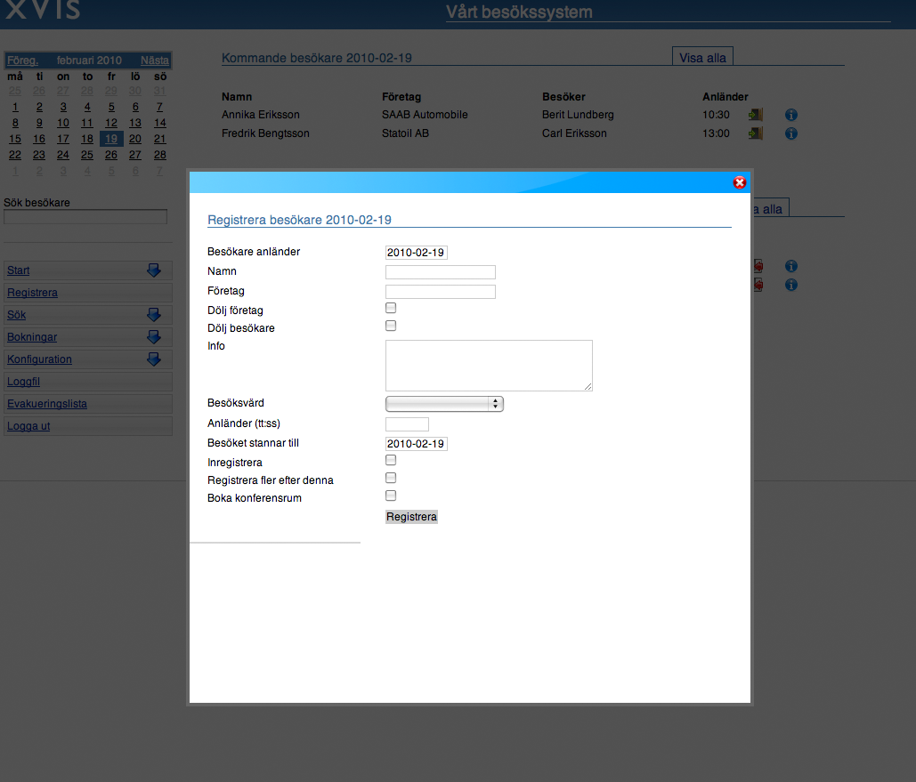The image size is (916, 782).
Task: Check Registrera fler efter denna
Action: (x=391, y=478)
